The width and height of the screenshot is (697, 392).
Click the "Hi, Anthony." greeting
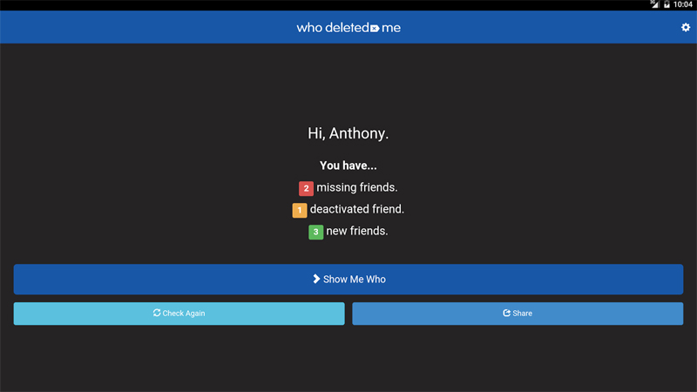(348, 133)
